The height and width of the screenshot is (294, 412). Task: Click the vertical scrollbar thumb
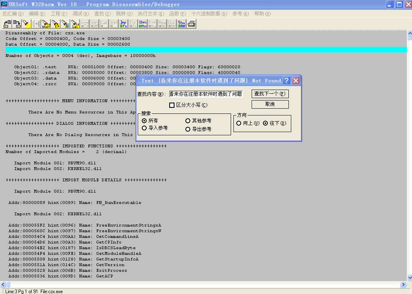click(410, 38)
